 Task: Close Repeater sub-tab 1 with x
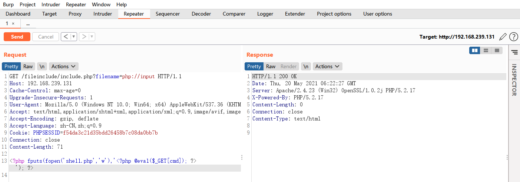point(13,23)
